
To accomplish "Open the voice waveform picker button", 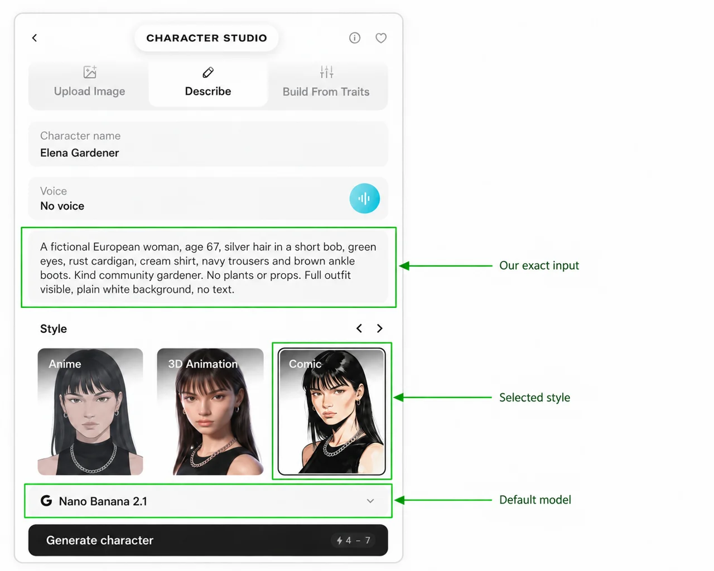I will point(365,199).
